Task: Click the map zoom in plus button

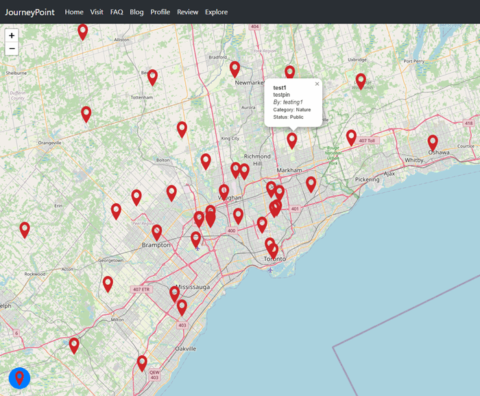Action: click(x=12, y=35)
